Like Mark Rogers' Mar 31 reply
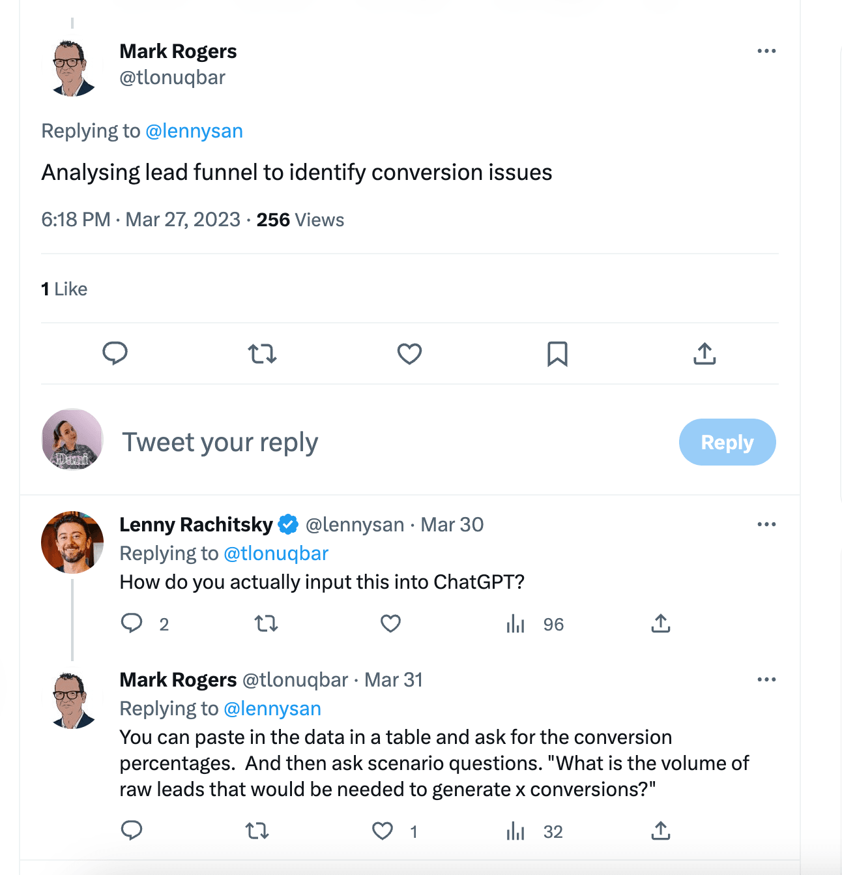This screenshot has width=842, height=875. click(x=383, y=831)
